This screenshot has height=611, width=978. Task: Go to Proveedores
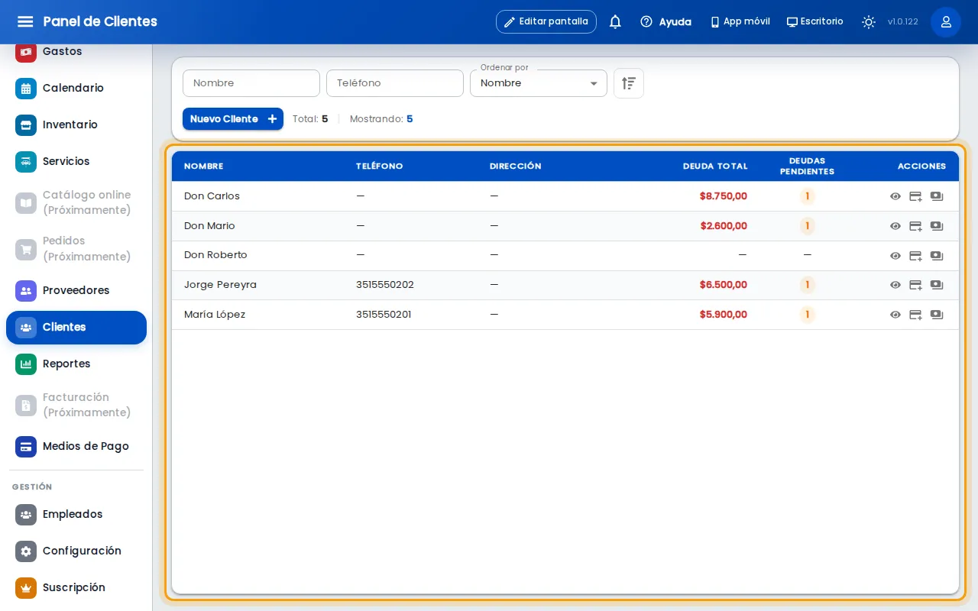(x=76, y=290)
